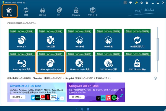Screen dimensions: 166x111
Task: Click the CleverGet All-In-One banner title
Action: tap(25, 86)
